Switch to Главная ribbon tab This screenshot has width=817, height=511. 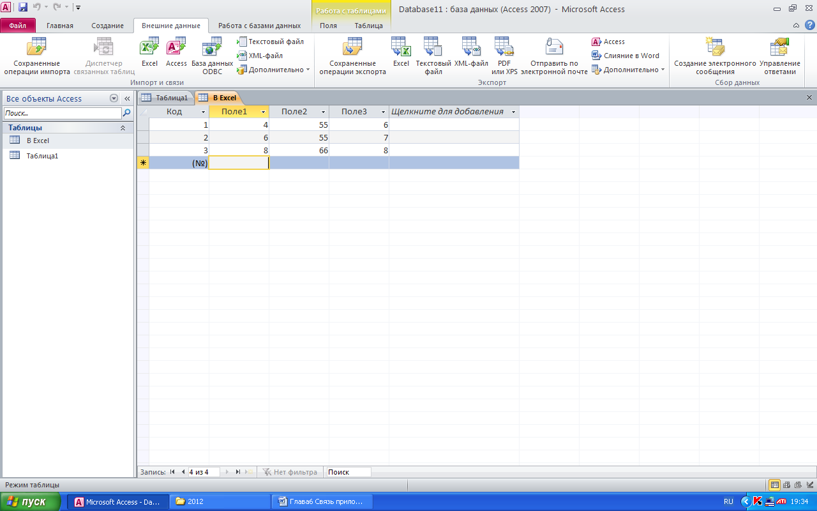pyautogui.click(x=60, y=26)
